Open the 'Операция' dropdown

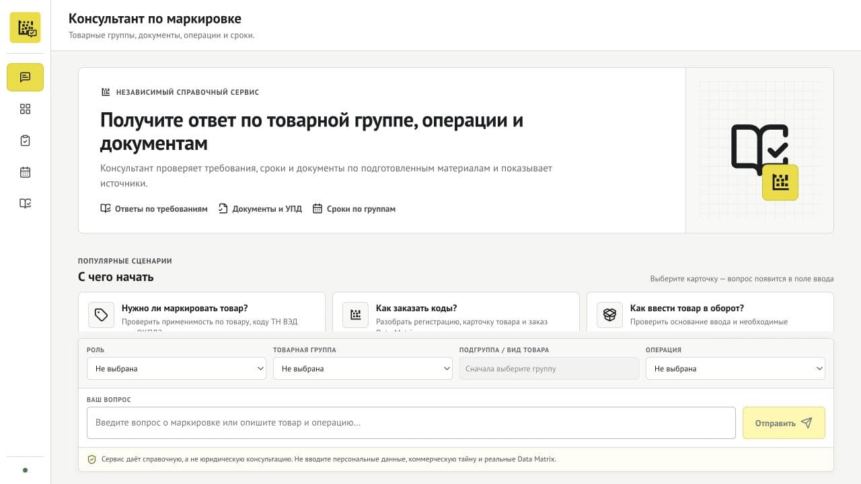pos(735,368)
